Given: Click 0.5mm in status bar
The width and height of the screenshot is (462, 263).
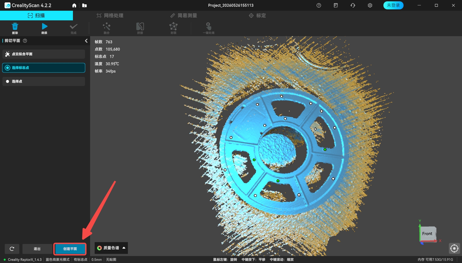Looking at the screenshot, I should pos(97,260).
